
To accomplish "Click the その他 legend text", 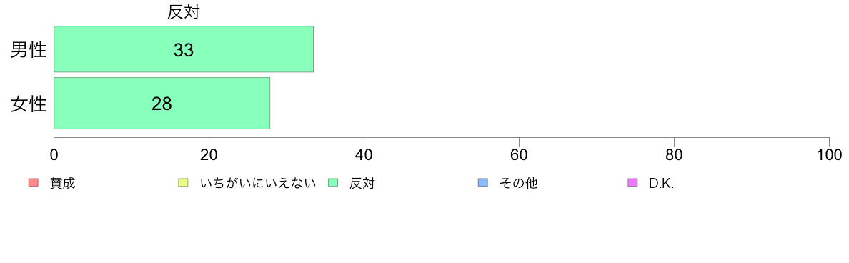I will [x=519, y=184].
